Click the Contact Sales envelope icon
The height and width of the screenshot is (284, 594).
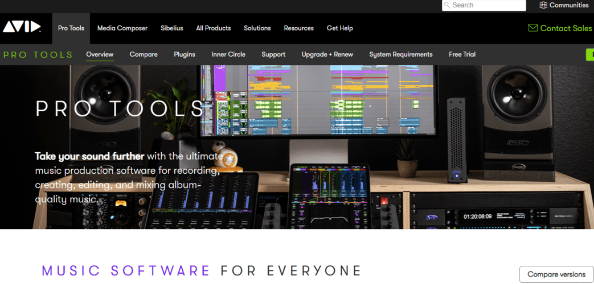[532, 28]
